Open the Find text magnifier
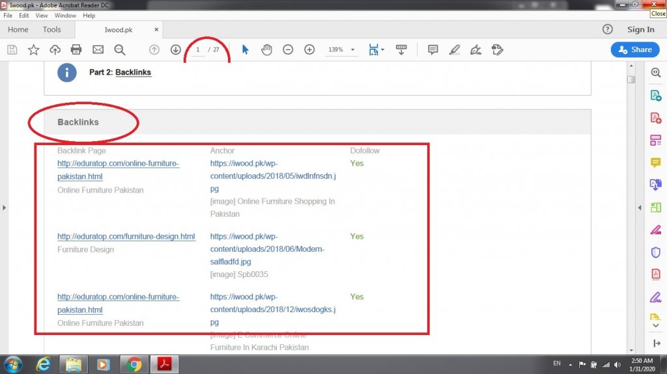 tap(120, 49)
